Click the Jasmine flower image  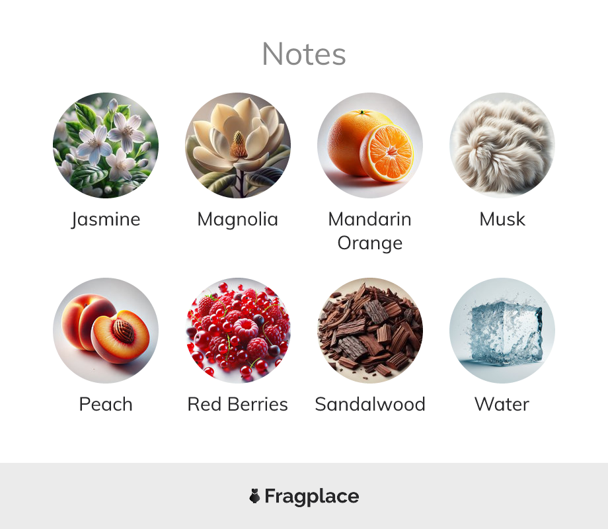click(x=106, y=145)
